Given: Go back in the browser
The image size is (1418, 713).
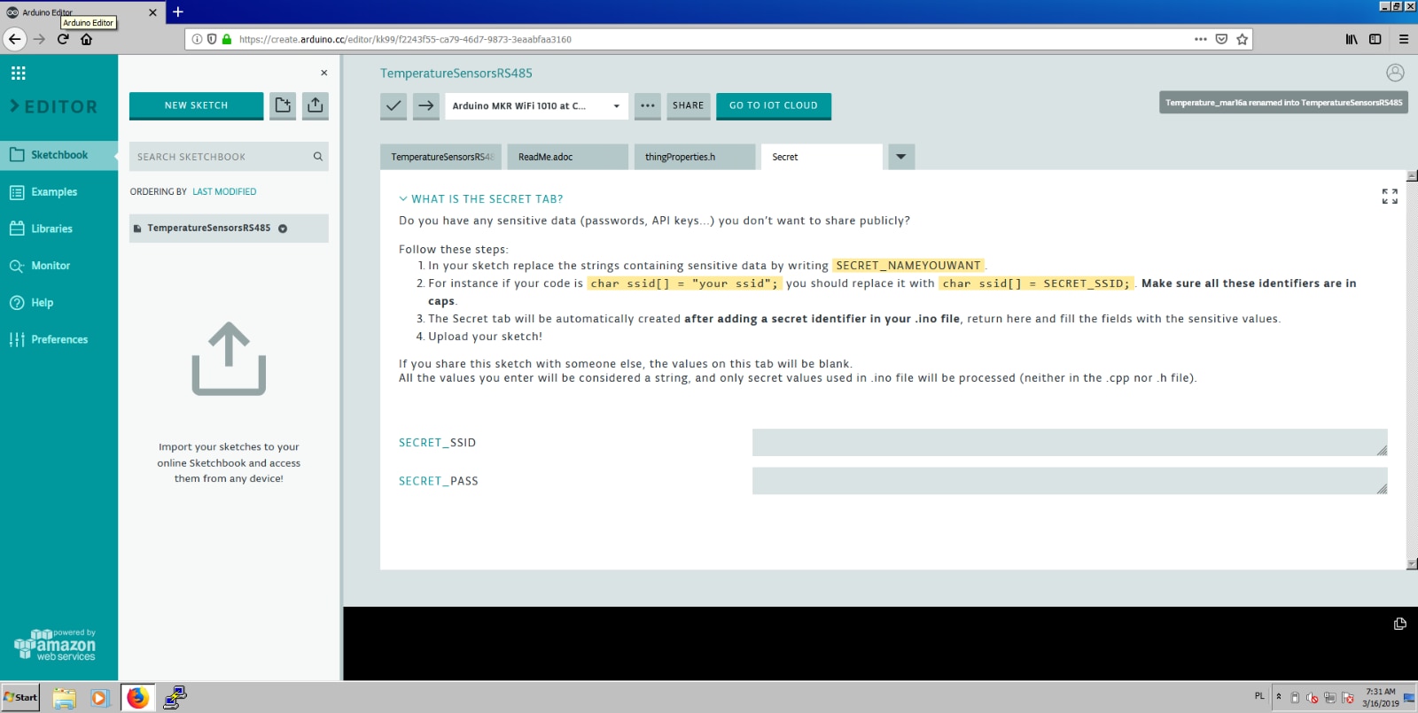Looking at the screenshot, I should coord(14,39).
